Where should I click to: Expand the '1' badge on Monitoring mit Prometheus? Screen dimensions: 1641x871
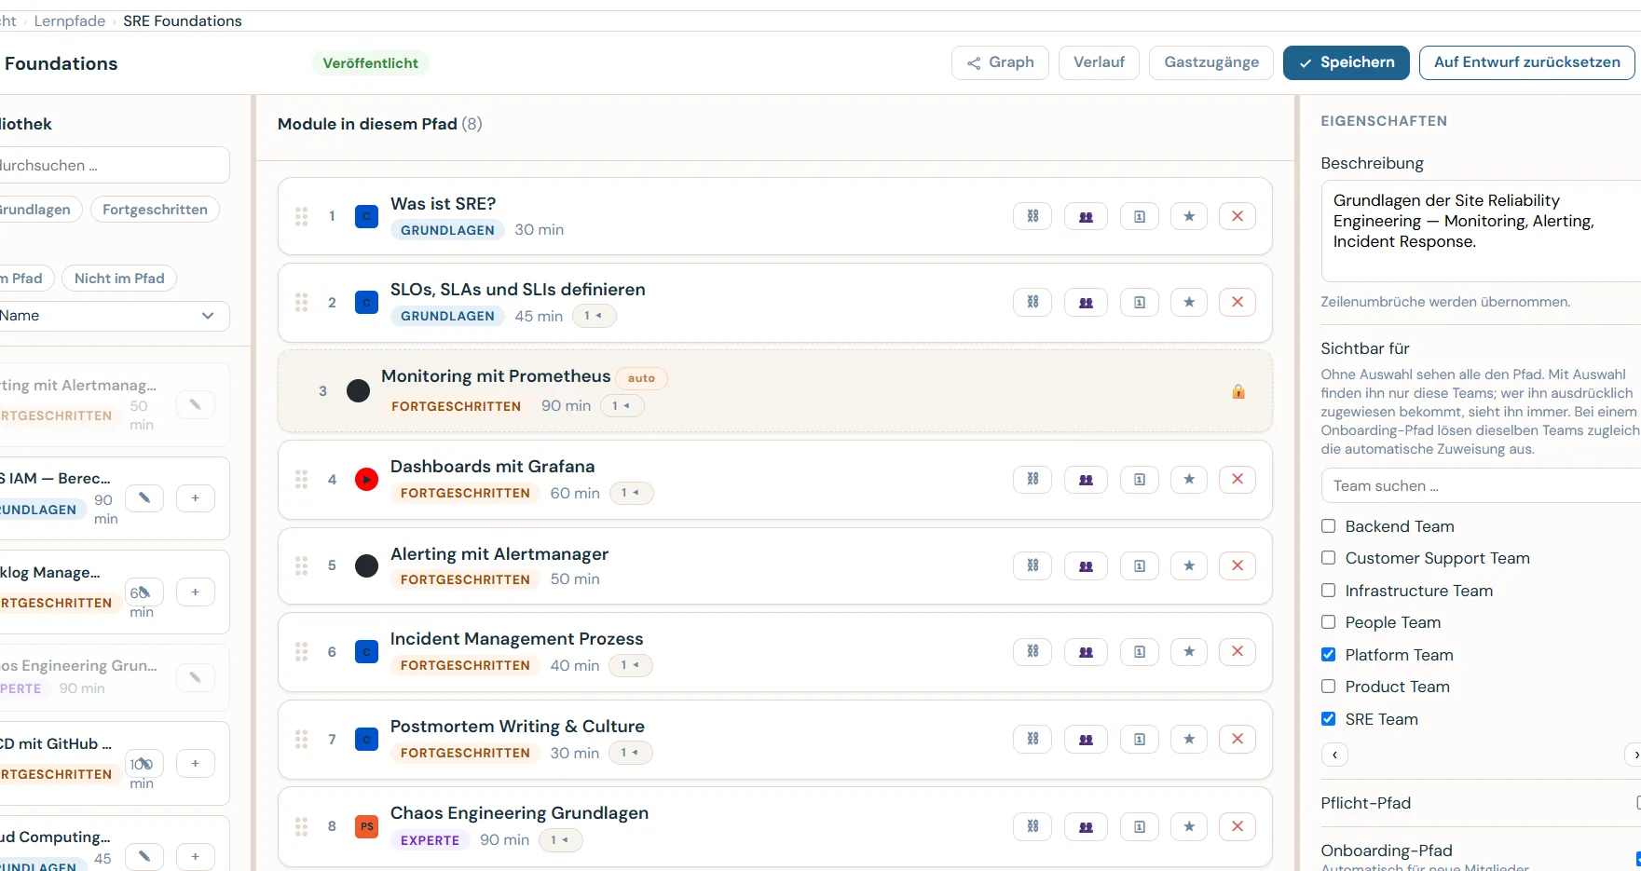(622, 406)
